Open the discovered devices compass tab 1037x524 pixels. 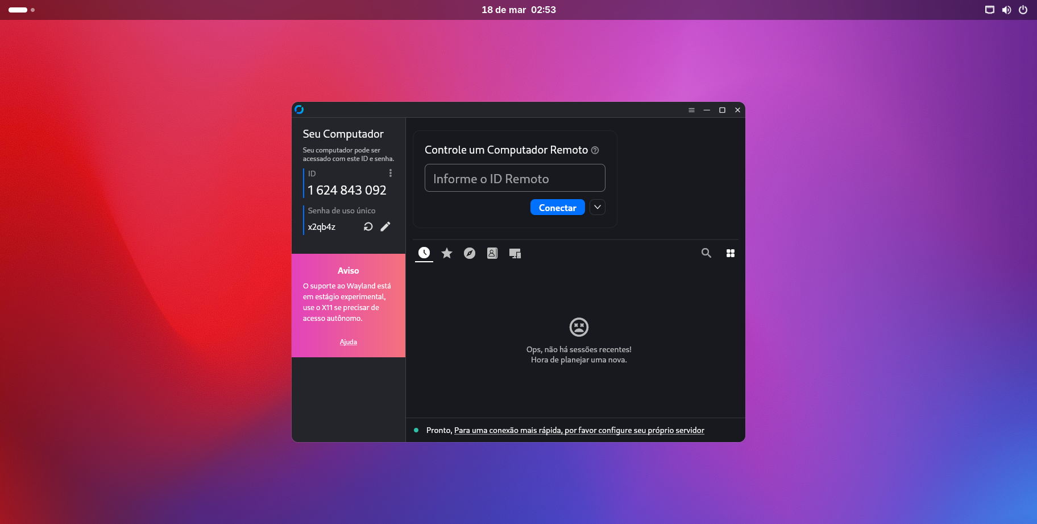(470, 253)
